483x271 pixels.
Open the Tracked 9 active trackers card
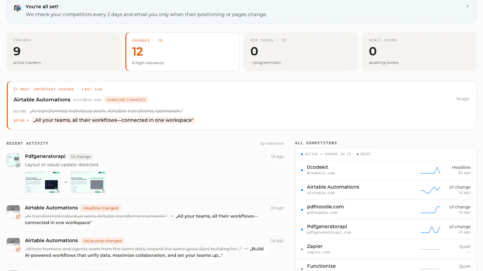(64, 52)
